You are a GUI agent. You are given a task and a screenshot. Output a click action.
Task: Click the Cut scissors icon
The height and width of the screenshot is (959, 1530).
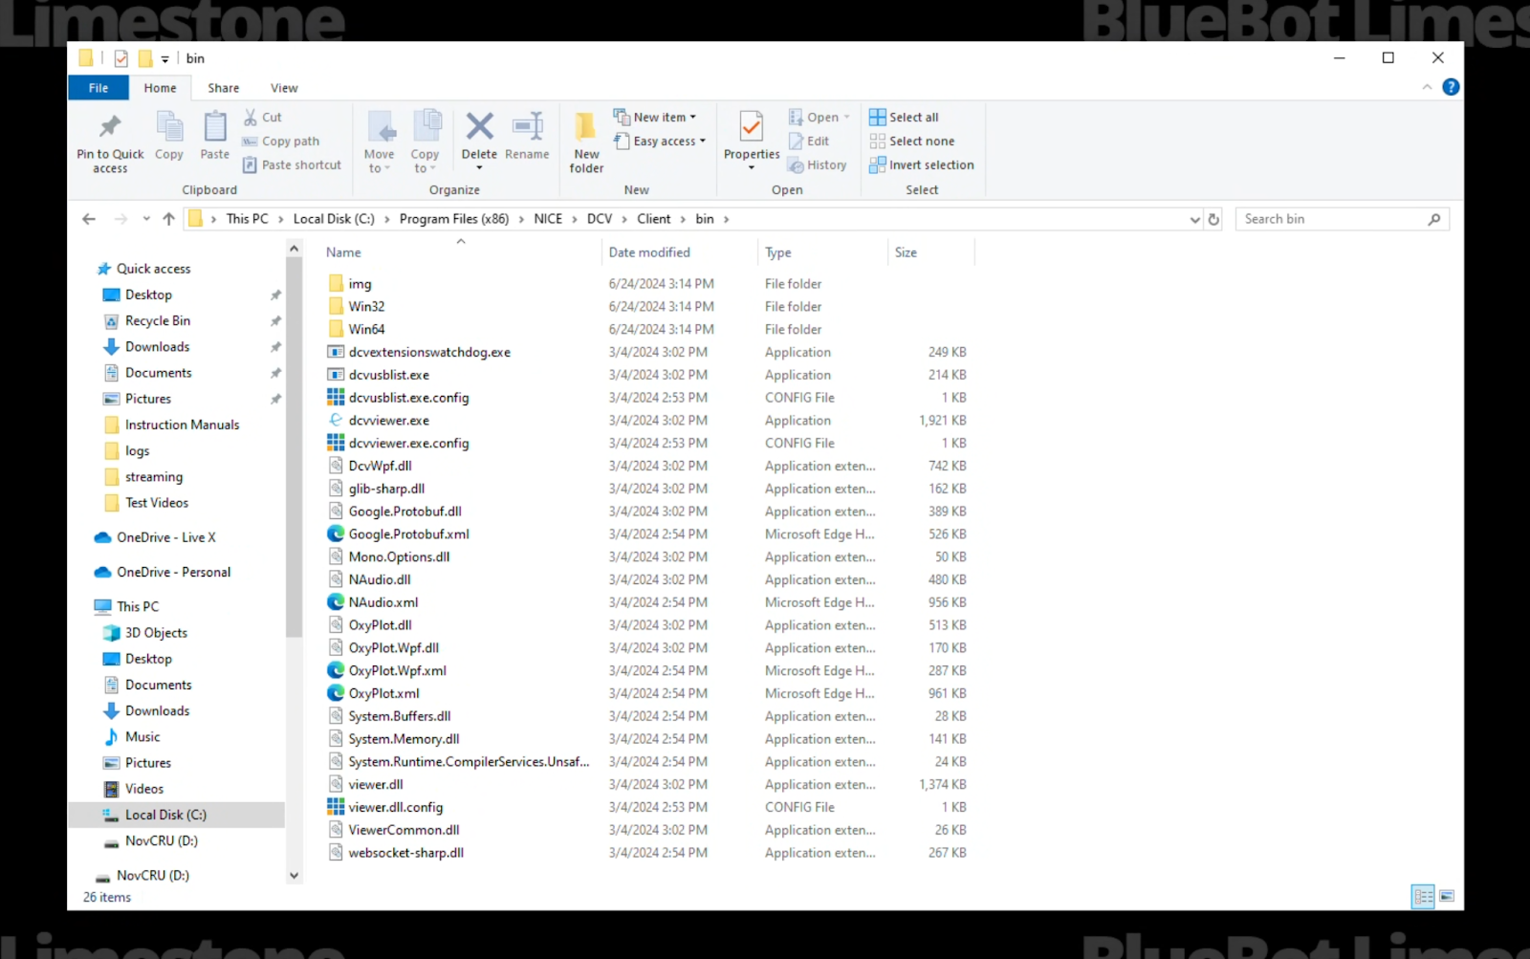coord(251,117)
